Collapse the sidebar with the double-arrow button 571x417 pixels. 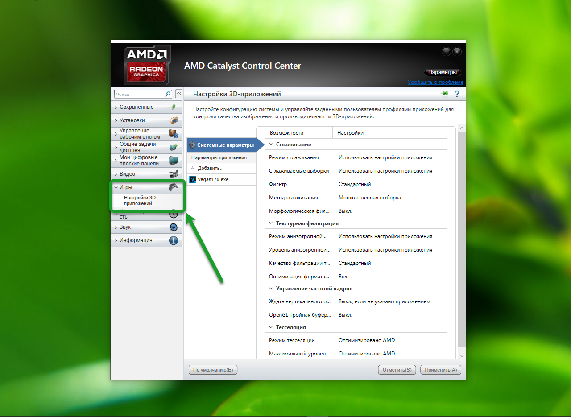click(x=179, y=94)
